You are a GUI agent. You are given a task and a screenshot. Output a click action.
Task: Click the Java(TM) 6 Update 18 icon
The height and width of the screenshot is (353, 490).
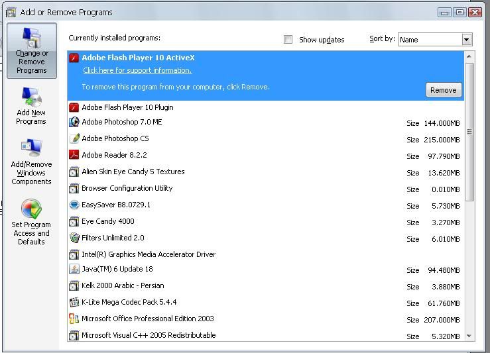[x=74, y=270]
